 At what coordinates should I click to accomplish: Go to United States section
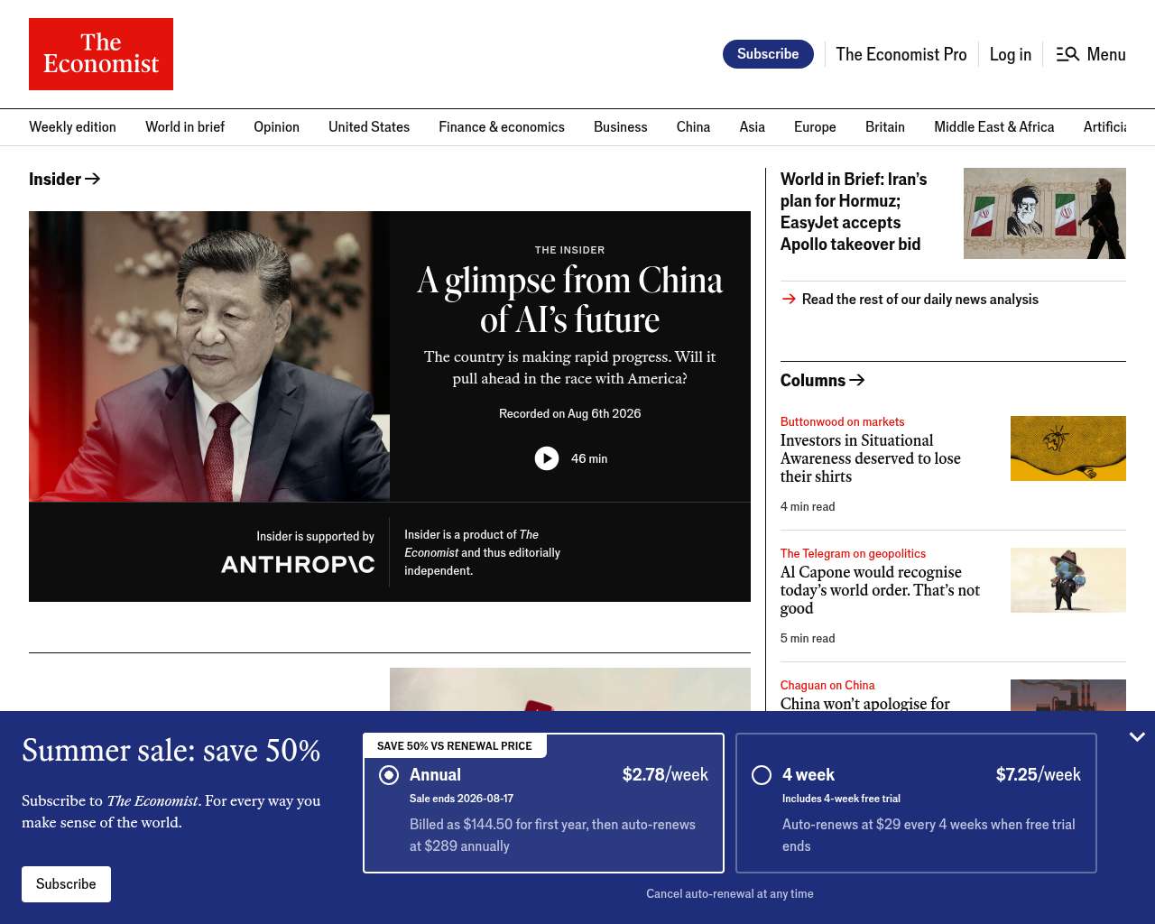point(369,127)
